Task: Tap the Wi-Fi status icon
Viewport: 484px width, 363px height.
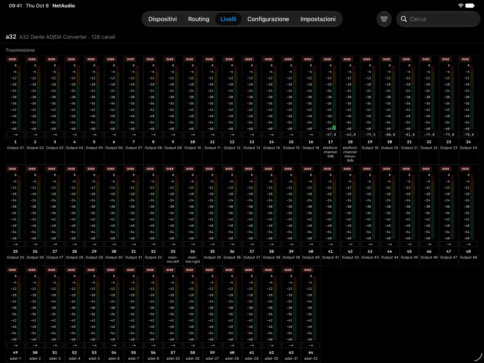Action: point(460,5)
